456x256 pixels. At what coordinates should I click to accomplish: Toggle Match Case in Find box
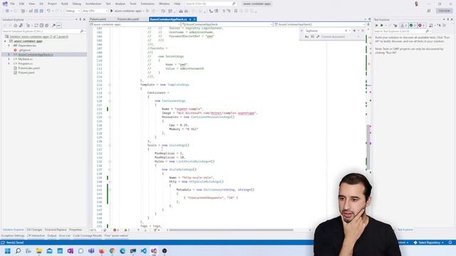point(306,37)
